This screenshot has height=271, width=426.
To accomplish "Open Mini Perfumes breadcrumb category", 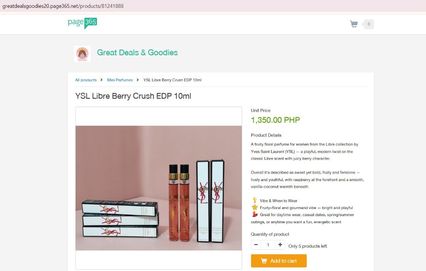I will click(x=120, y=80).
